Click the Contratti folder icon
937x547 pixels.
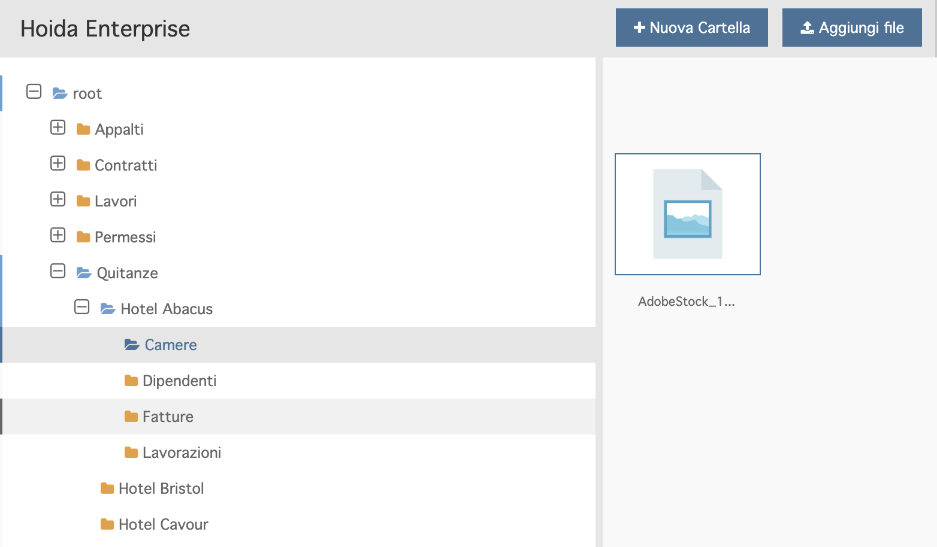coord(83,165)
